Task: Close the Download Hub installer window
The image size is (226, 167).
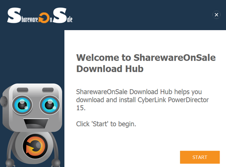Action: 216,15
